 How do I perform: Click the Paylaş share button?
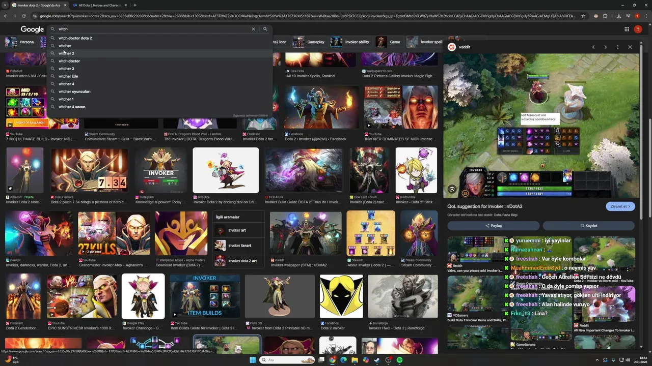pos(493,226)
